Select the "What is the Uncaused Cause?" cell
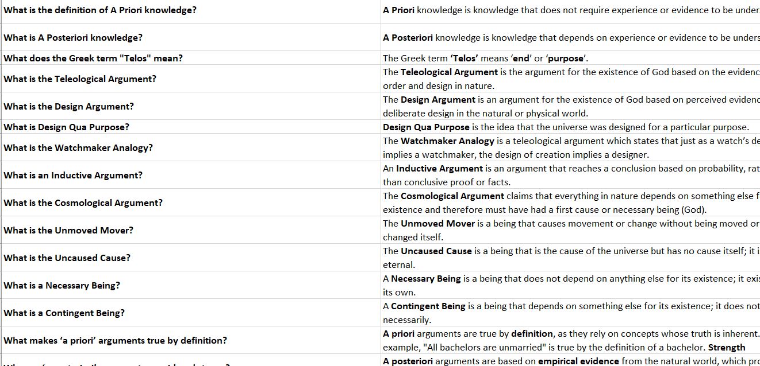This screenshot has width=760, height=366. point(67,258)
